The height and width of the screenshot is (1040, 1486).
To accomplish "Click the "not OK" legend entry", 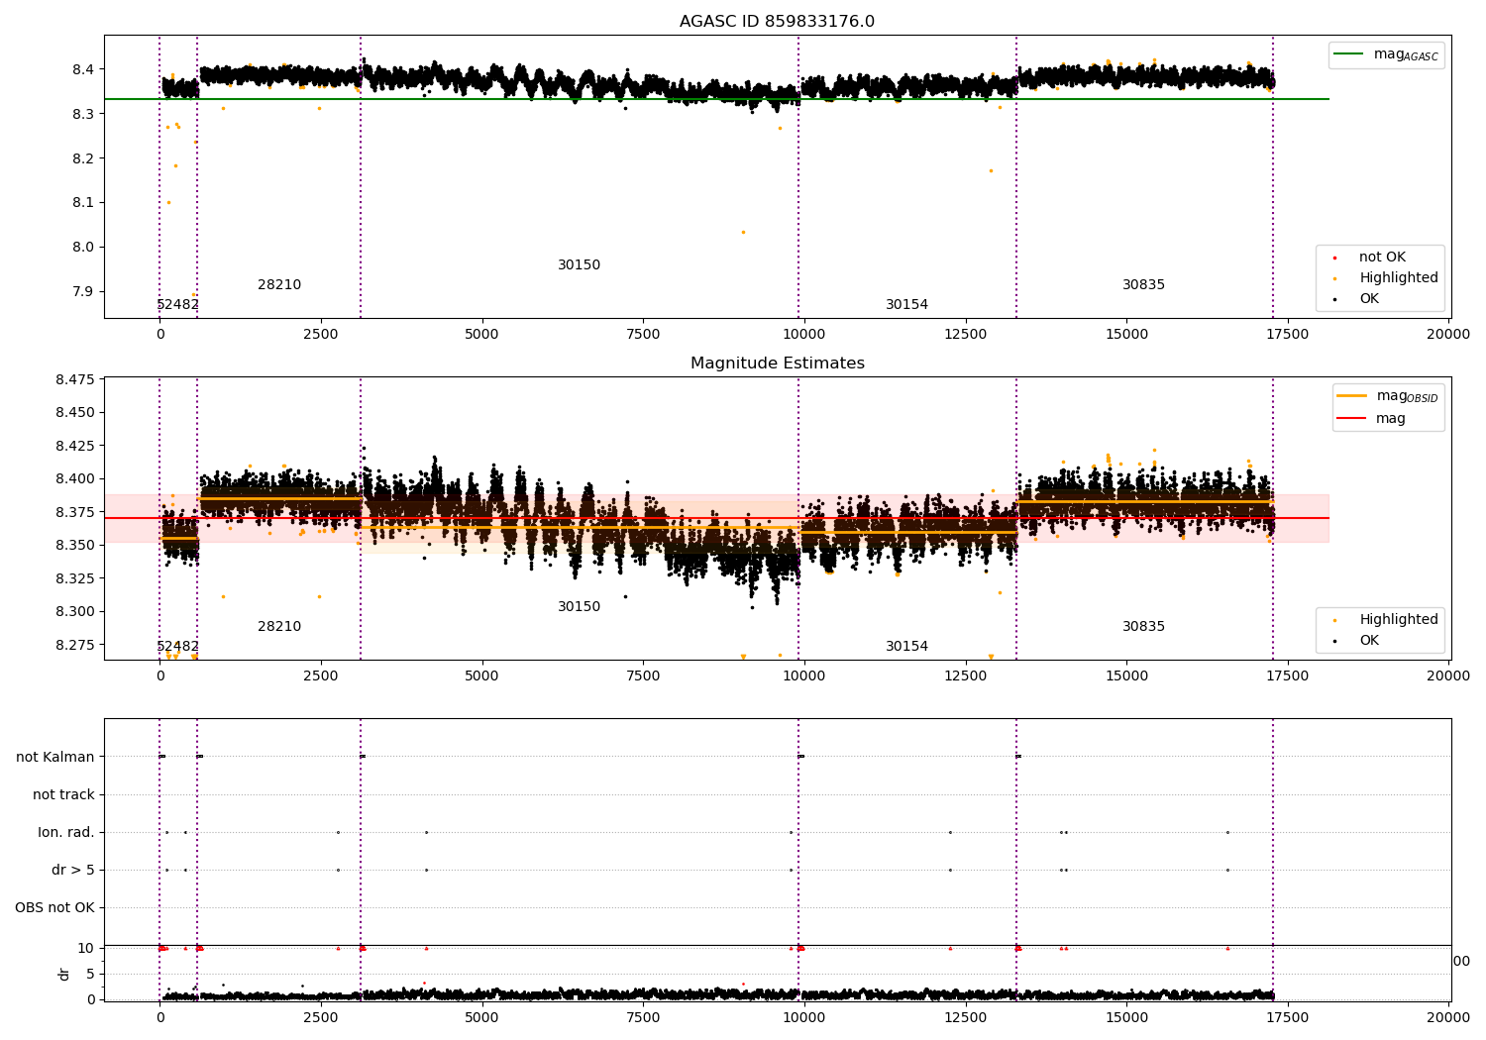I will pyautogui.click(x=1381, y=258).
